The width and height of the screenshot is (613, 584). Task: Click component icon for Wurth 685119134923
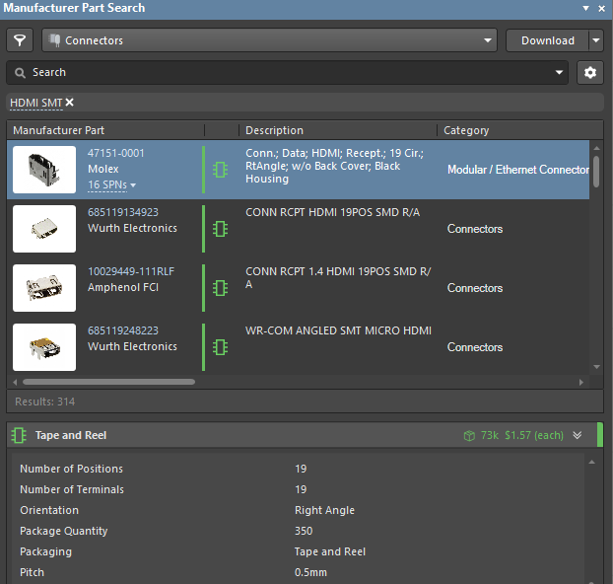click(221, 229)
